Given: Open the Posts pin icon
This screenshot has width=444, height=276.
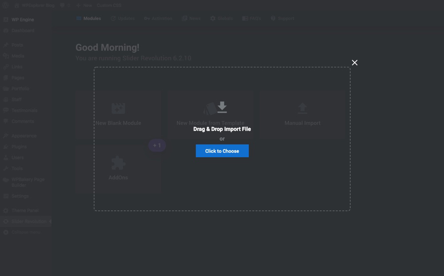Looking at the screenshot, I should click(x=6, y=45).
